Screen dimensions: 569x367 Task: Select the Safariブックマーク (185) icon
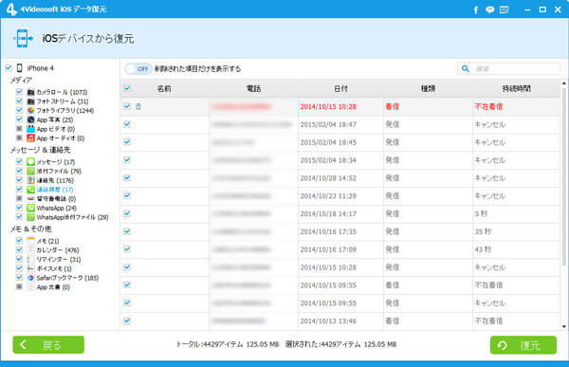tap(31, 278)
